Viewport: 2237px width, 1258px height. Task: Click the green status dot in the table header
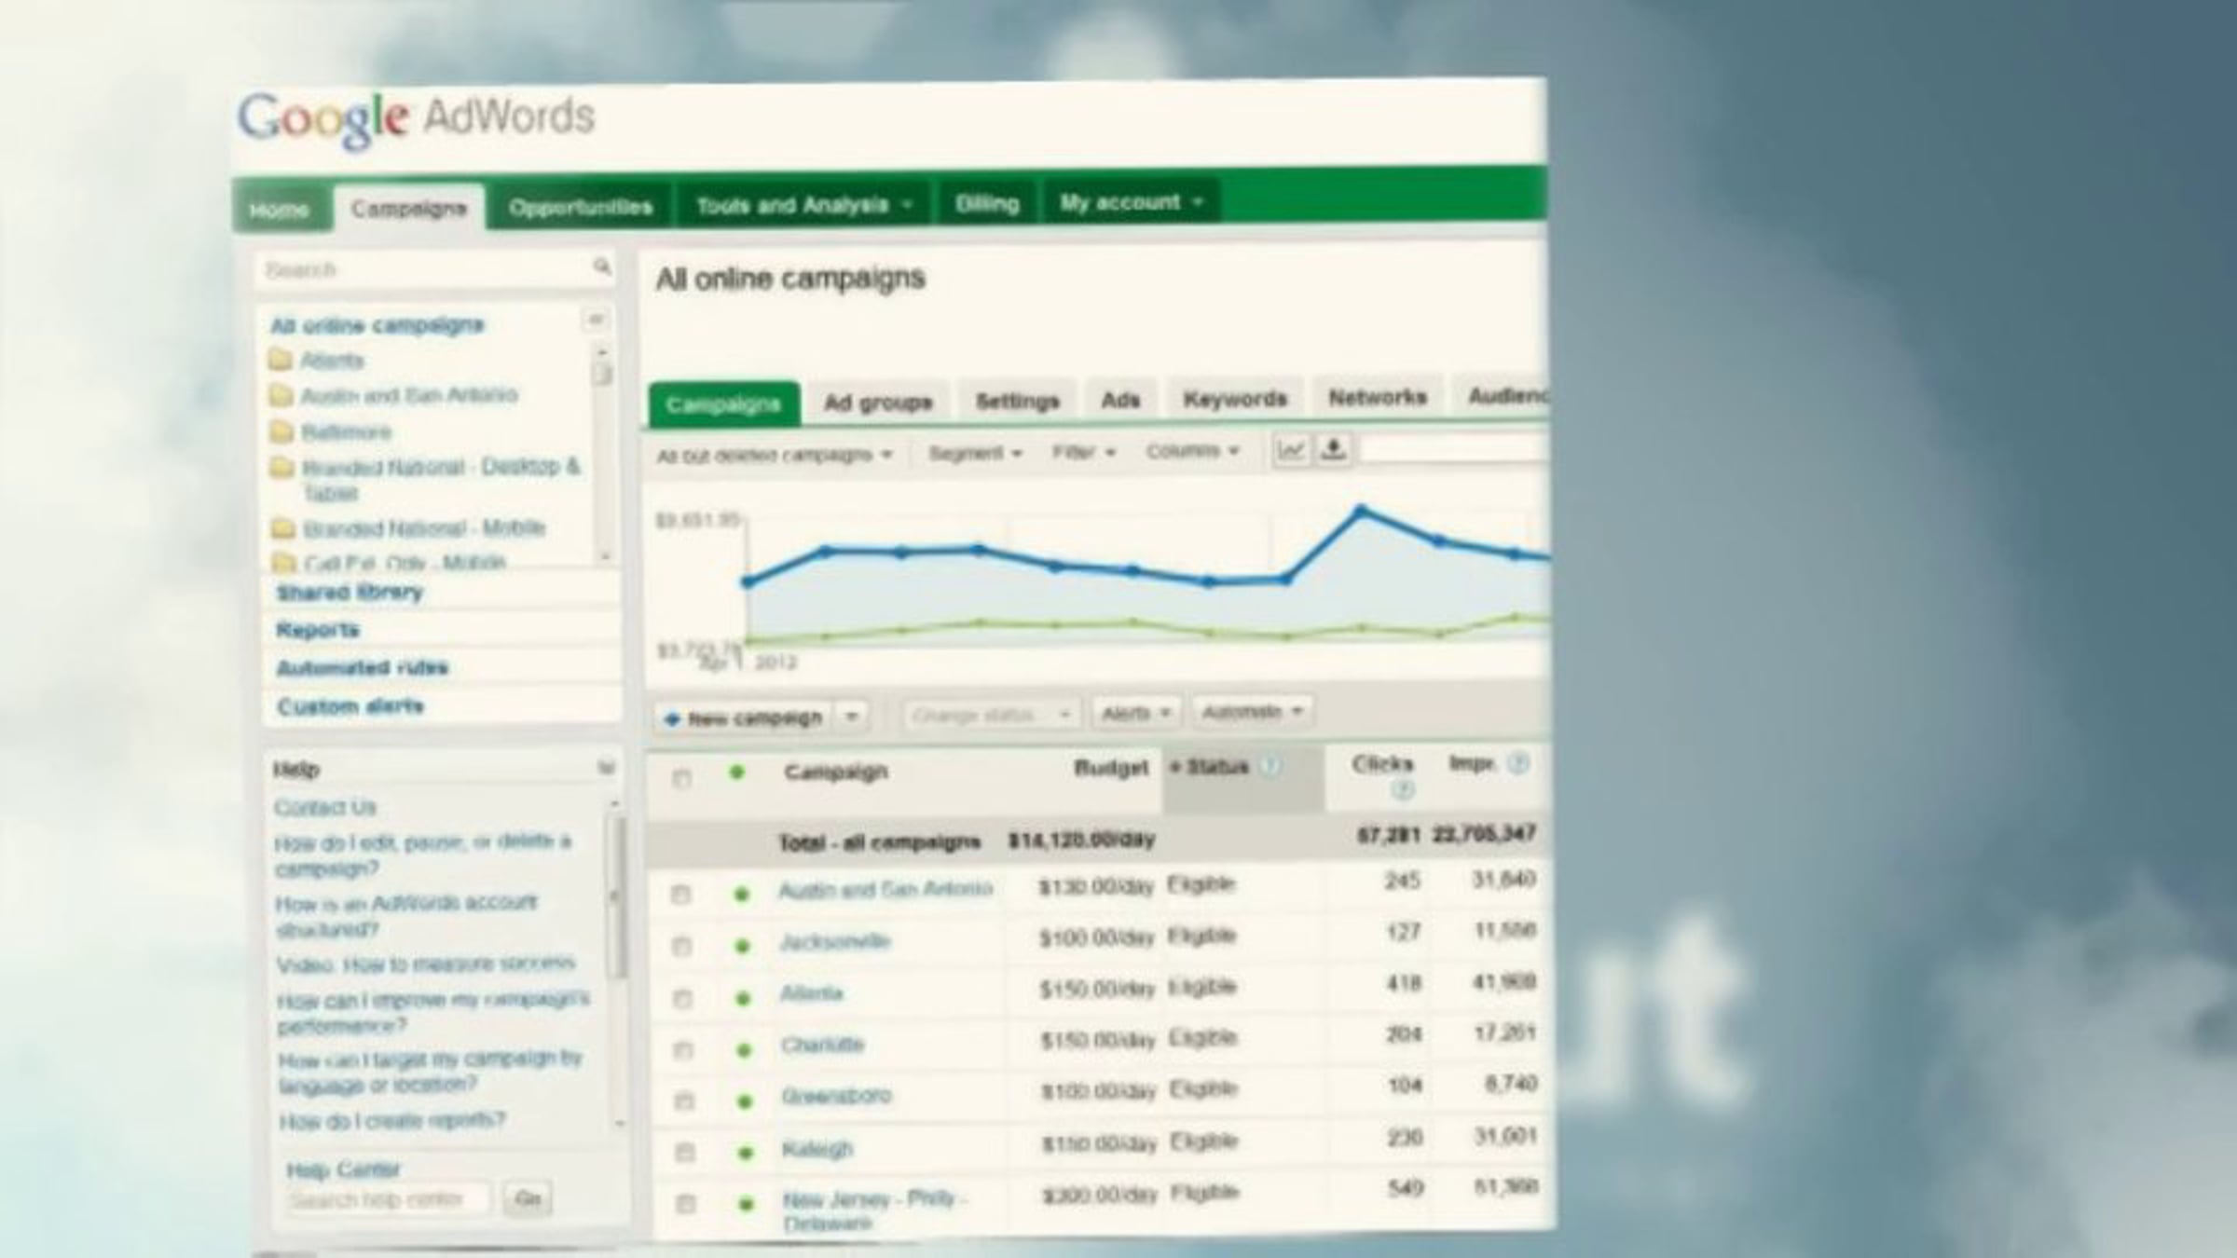coord(736,772)
